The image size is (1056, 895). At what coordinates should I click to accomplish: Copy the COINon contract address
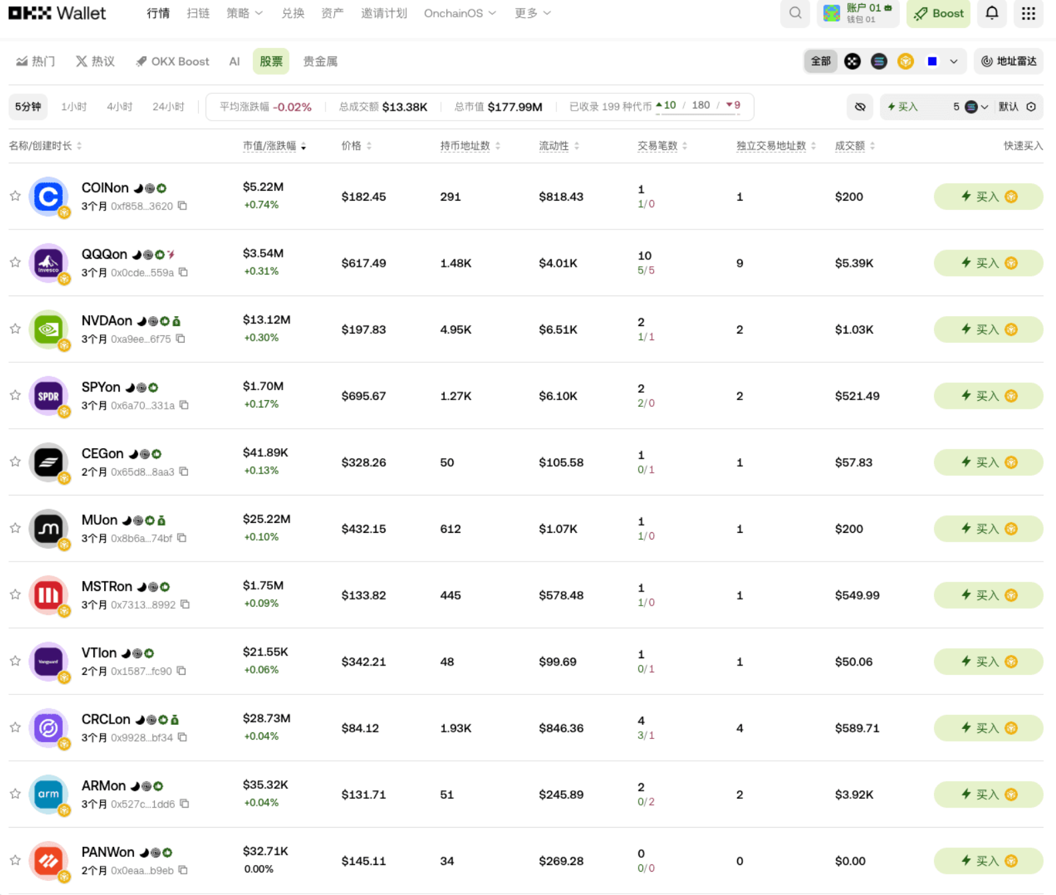182,206
